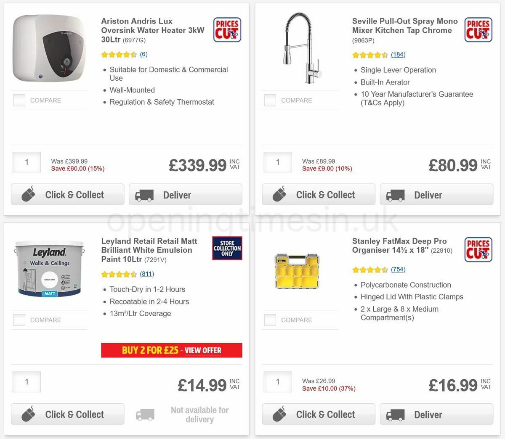Click the Store Collection Only badge on Leyland paint
The width and height of the screenshot is (505, 439).
click(227, 248)
